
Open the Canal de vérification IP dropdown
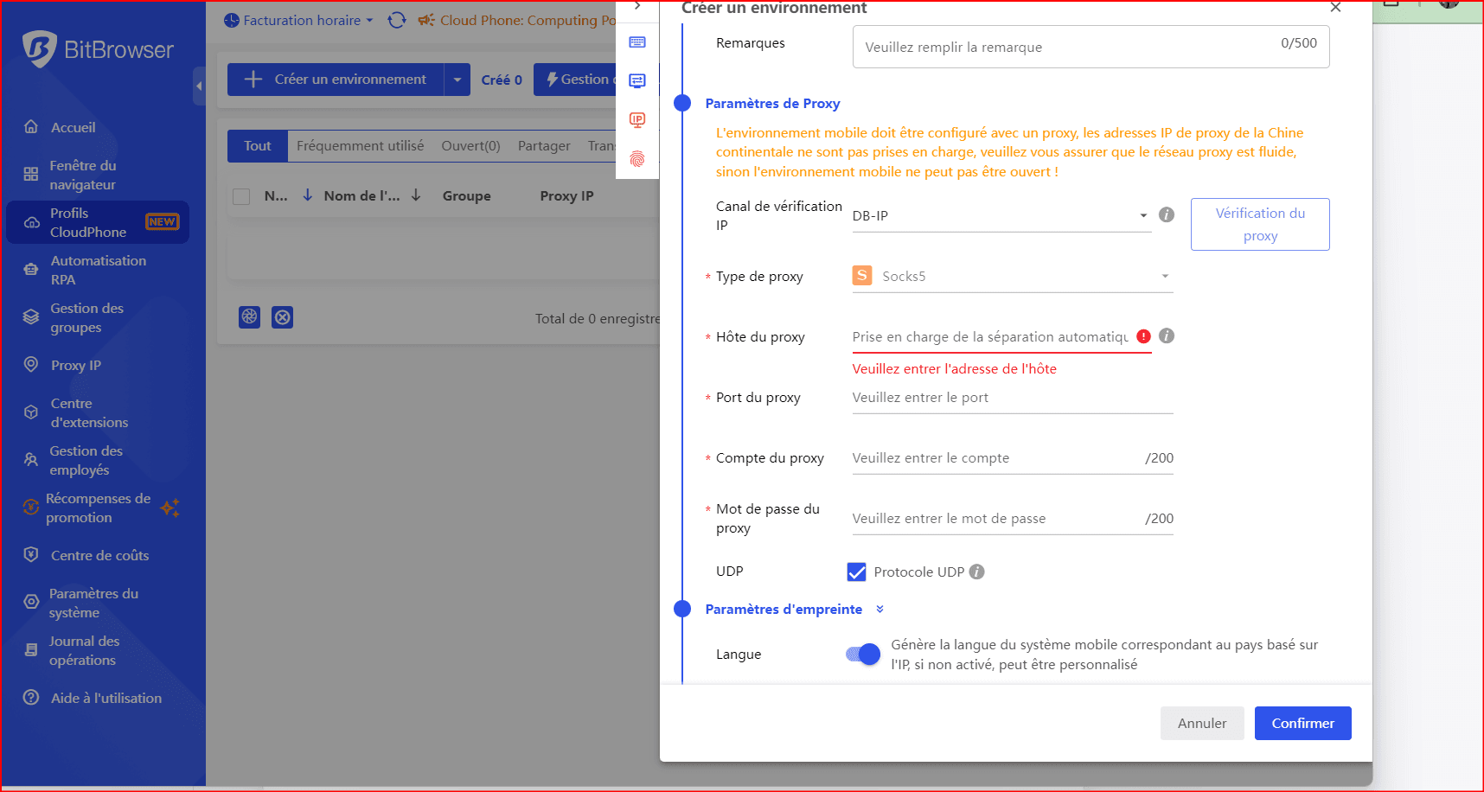click(x=1001, y=216)
